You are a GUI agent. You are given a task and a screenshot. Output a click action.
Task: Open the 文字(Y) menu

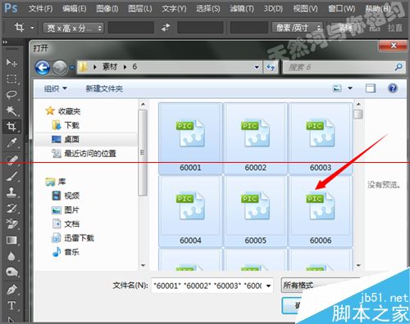point(174,9)
